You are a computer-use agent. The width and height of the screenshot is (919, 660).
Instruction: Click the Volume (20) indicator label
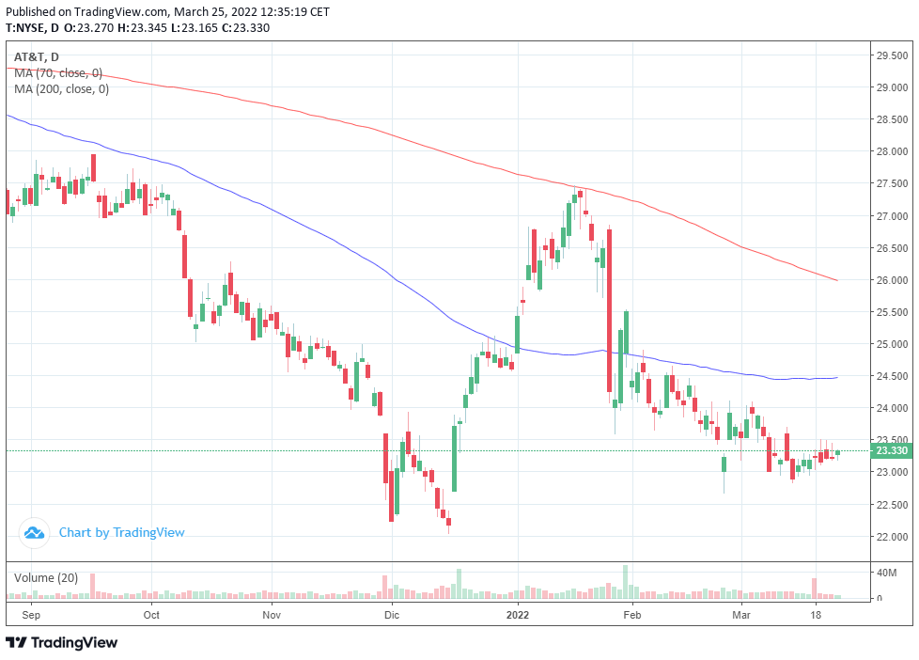point(46,578)
